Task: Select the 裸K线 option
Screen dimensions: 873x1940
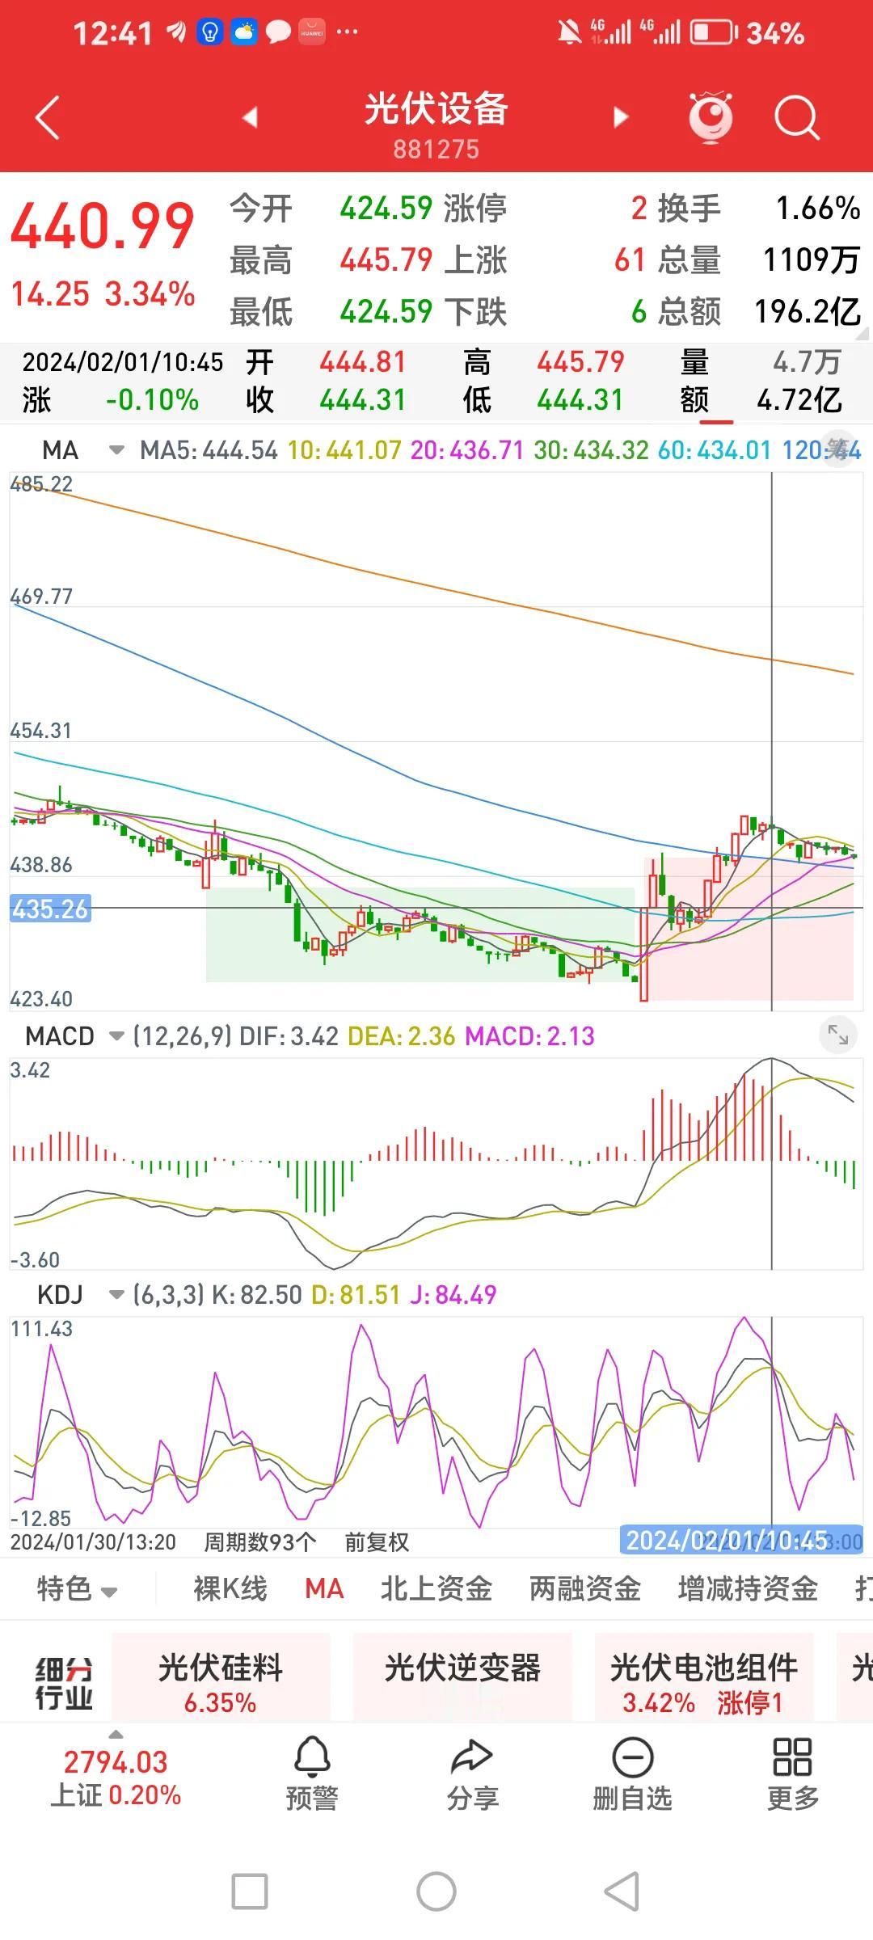Action: pos(230,1589)
